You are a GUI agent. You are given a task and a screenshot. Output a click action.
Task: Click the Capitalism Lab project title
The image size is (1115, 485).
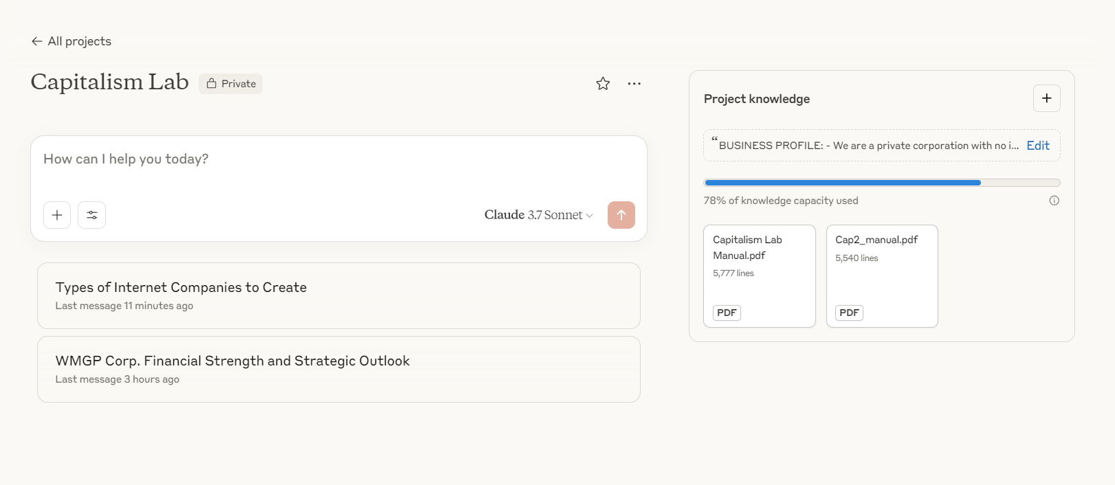click(x=110, y=82)
